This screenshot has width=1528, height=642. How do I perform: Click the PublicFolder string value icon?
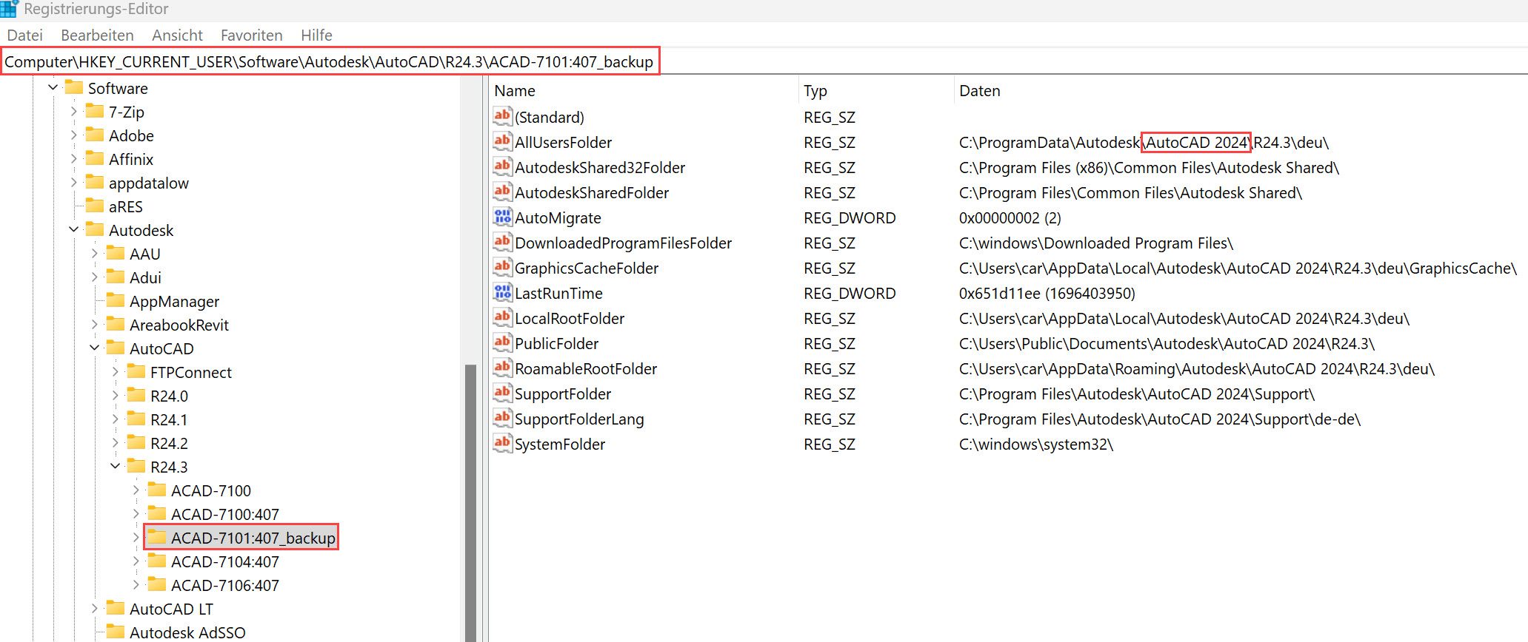[502, 342]
